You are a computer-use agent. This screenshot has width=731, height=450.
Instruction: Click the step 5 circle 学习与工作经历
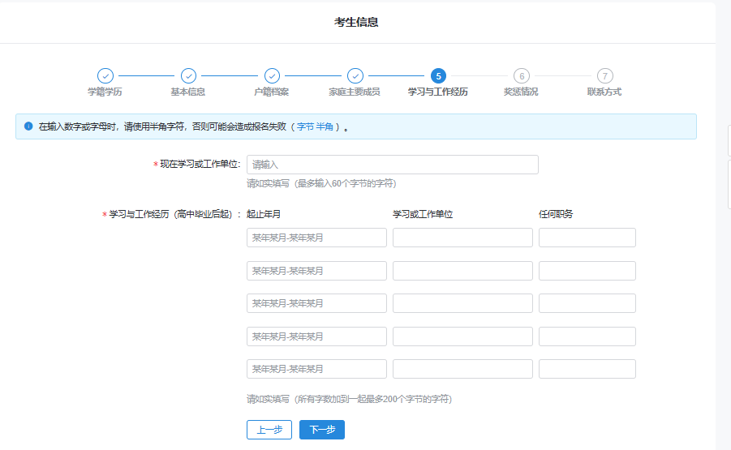click(x=438, y=75)
